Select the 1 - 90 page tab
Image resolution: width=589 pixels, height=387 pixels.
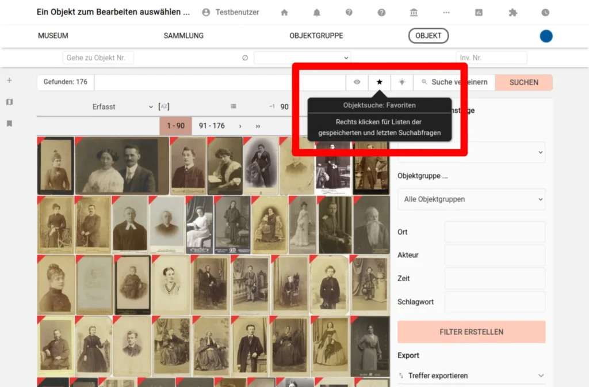pos(176,126)
